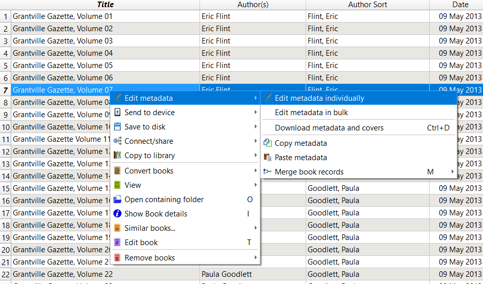Sort by the Author Sort column header
The width and height of the screenshot is (483, 284).
click(367, 5)
